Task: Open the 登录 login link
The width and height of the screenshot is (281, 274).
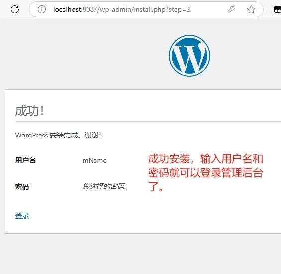Action: (22, 216)
